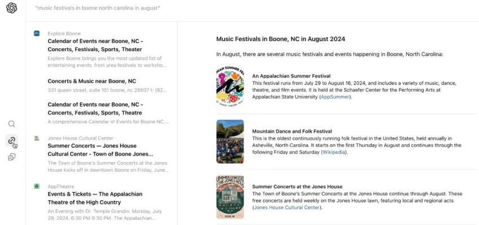The width and height of the screenshot is (479, 225).
Task: Click the AppTheatre favicon
Action: coord(37,186)
